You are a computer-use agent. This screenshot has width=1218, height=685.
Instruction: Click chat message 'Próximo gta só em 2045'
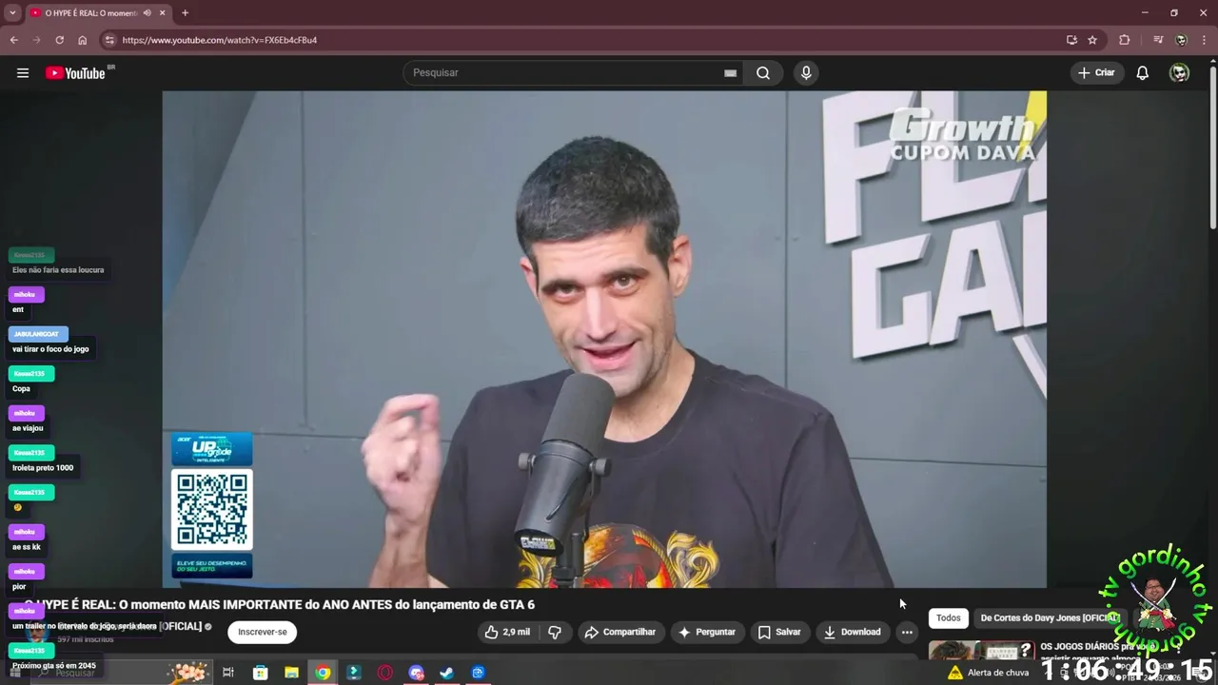tap(54, 666)
